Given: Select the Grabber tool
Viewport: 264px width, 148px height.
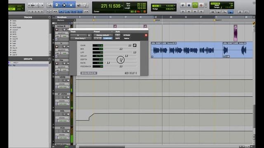Looking at the screenshot, I should 71,5.
